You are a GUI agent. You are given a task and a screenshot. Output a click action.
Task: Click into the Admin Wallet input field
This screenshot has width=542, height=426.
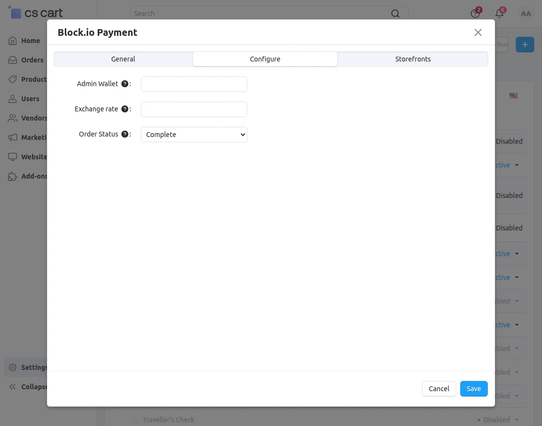pyautogui.click(x=194, y=84)
